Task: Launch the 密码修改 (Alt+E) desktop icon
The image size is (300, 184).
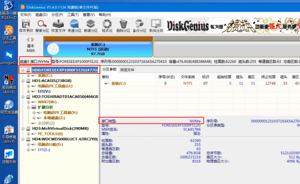Action: point(9,84)
